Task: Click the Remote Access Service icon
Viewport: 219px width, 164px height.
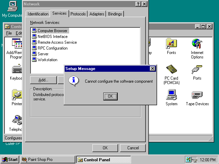Action: [34, 42]
